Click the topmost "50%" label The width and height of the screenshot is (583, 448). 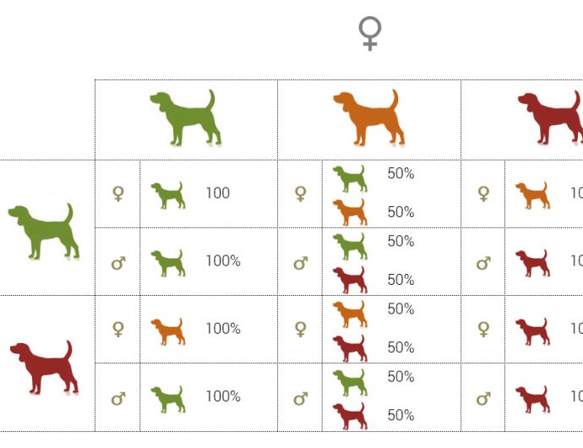pos(400,173)
